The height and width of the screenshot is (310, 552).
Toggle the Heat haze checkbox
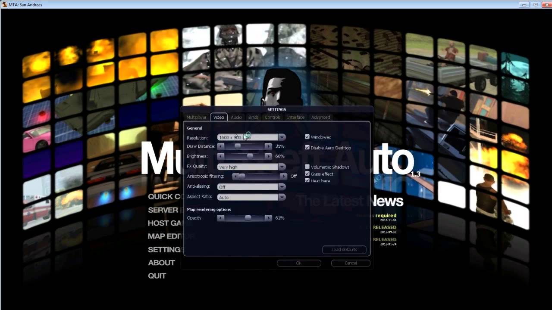coord(307,180)
